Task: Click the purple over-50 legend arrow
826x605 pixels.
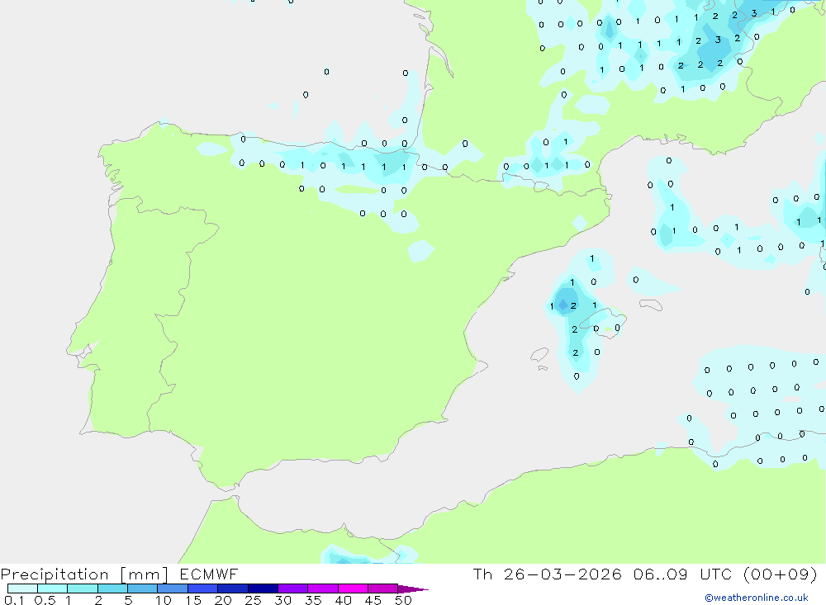Action: 413,589
